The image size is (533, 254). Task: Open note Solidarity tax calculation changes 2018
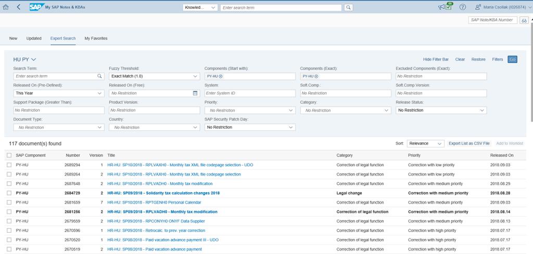(163, 193)
